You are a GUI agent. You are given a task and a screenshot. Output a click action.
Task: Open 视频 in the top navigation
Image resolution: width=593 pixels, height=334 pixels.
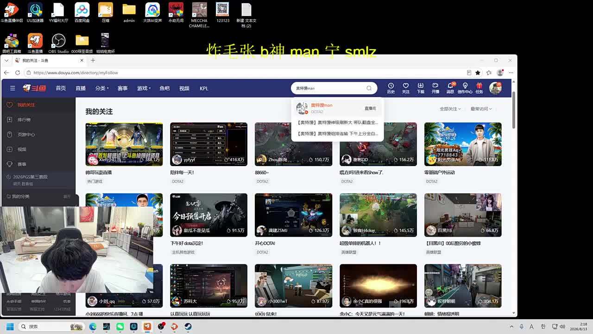[x=184, y=88]
